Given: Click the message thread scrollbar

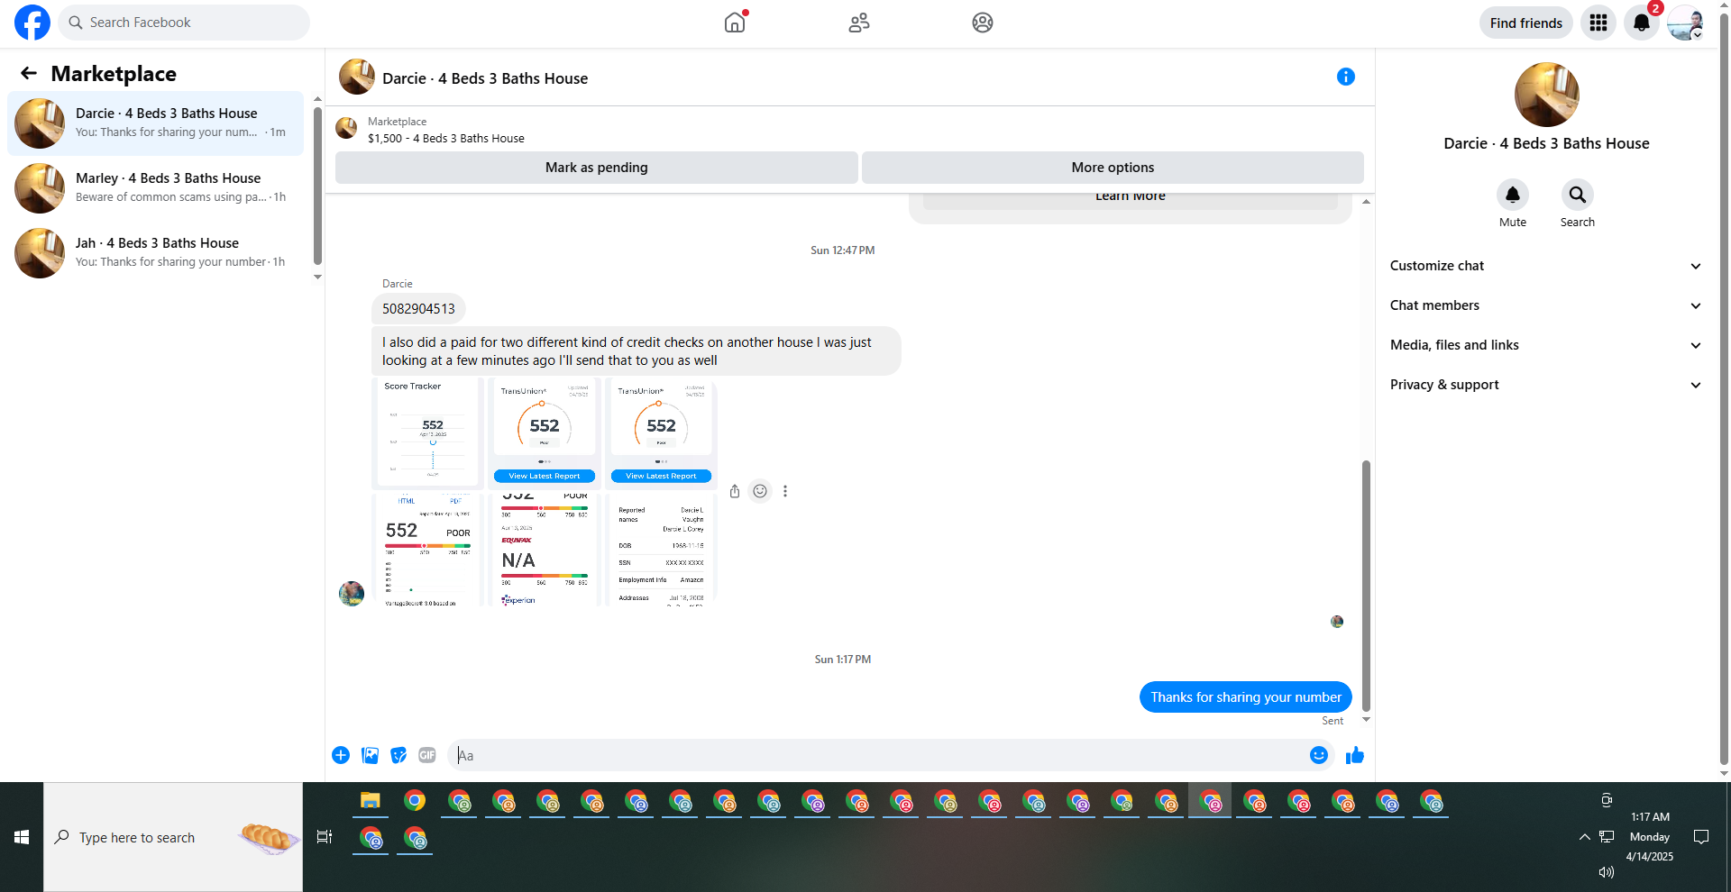Looking at the screenshot, I should [1366, 586].
